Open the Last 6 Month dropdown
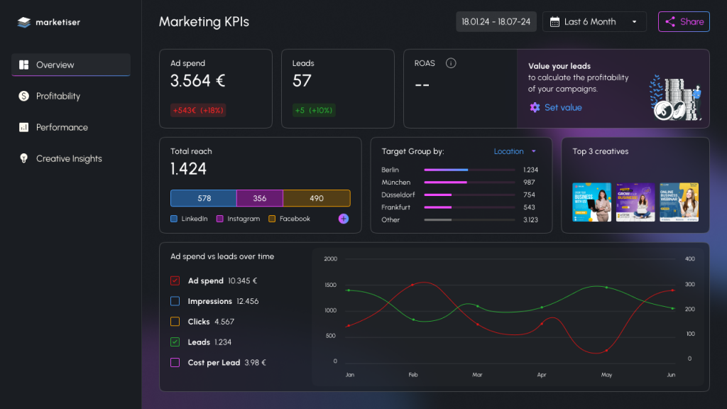Image resolution: width=727 pixels, height=409 pixels. (595, 22)
